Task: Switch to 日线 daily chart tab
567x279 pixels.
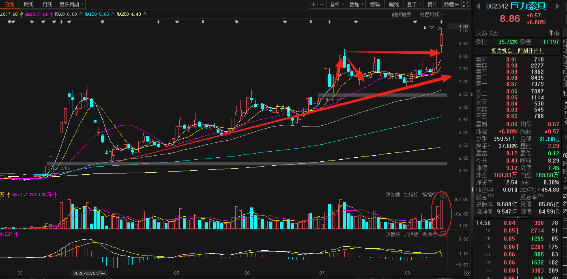Action: coord(9,4)
